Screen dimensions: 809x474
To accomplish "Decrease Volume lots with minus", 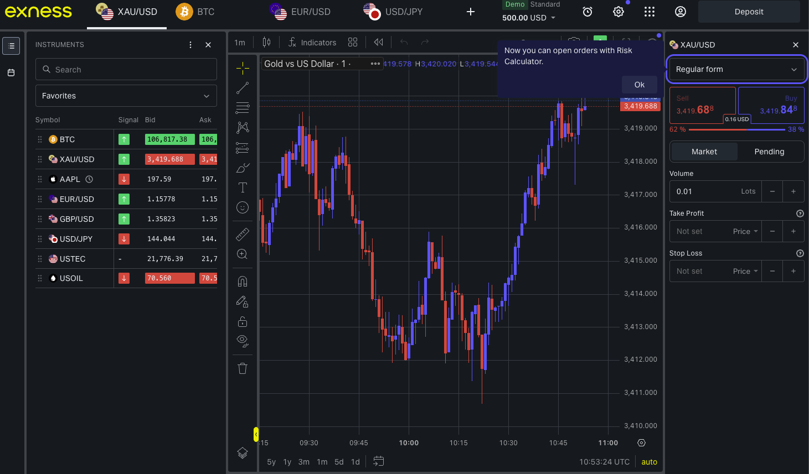I will click(x=772, y=191).
